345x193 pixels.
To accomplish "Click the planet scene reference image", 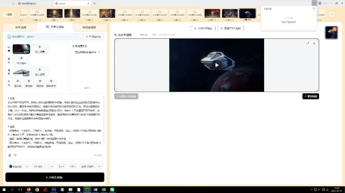I will click(21, 49).
